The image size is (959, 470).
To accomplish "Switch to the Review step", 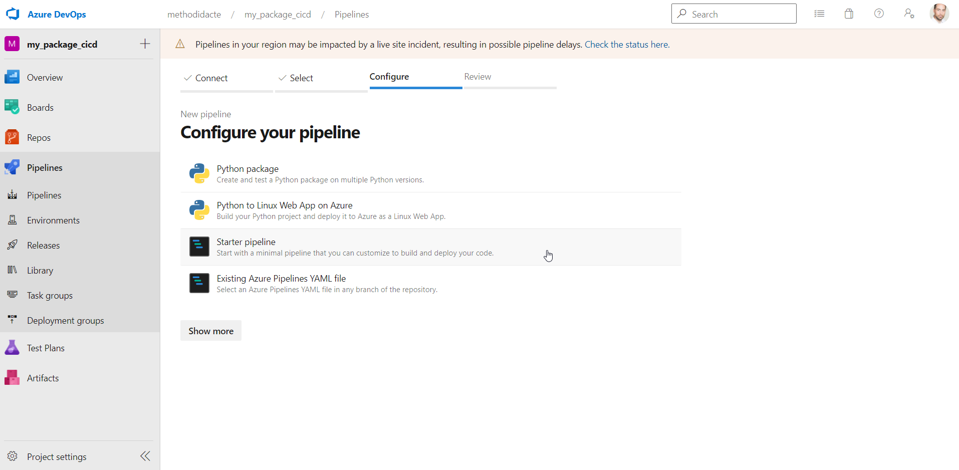I will (x=477, y=76).
